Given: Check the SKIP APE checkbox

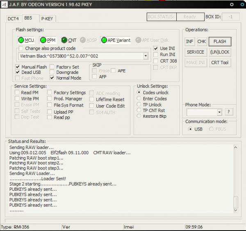Looking at the screenshot, I should 113,71.
